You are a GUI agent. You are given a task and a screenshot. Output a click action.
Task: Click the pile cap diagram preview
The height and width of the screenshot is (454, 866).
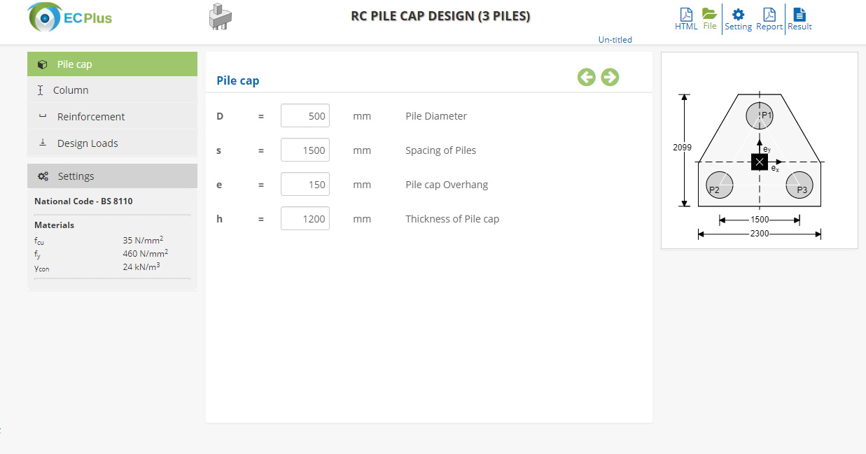tap(759, 150)
